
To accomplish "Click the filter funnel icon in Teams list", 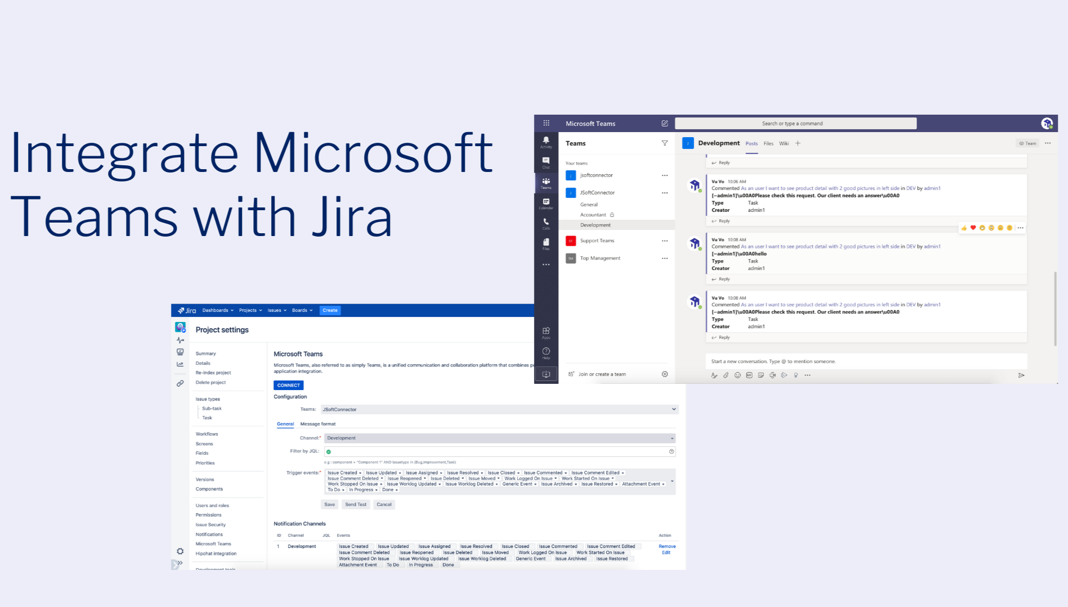I will click(x=665, y=143).
